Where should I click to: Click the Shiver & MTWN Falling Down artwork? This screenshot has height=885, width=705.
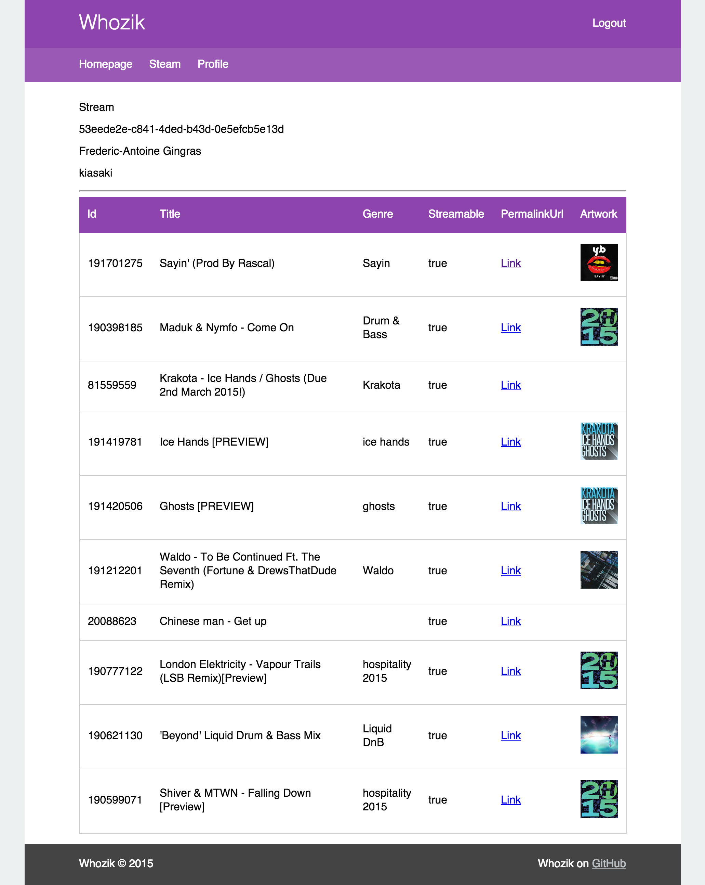[599, 799]
